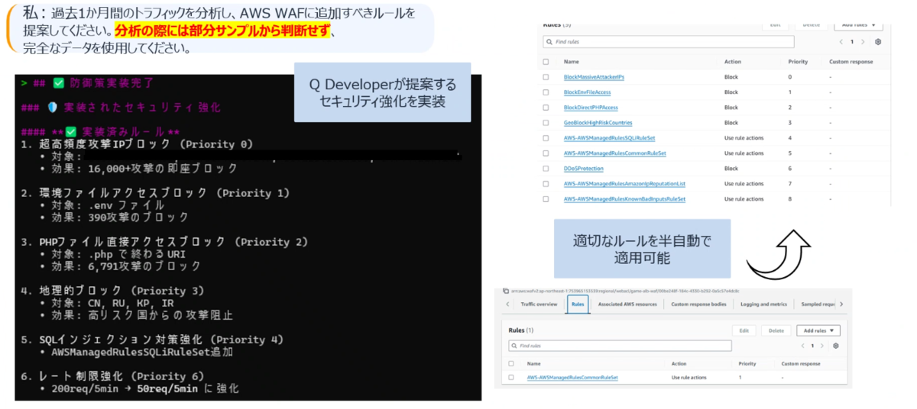Click the Custom response header in upper table

coord(851,61)
